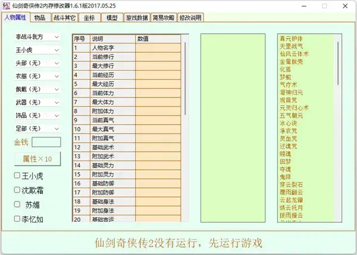Viewport: 357px width, 255px height.
Task: Go to the 模型 tab
Action: pos(112,17)
